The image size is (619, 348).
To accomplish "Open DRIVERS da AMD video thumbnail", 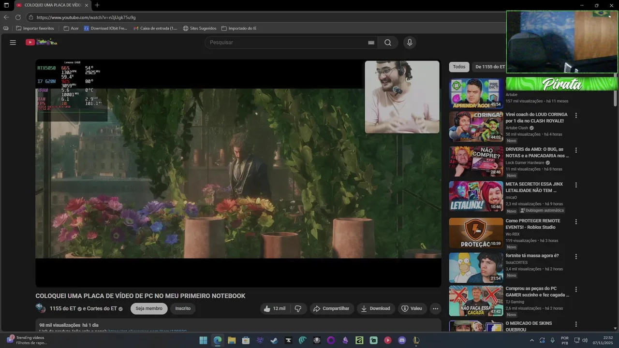I will click(x=476, y=161).
